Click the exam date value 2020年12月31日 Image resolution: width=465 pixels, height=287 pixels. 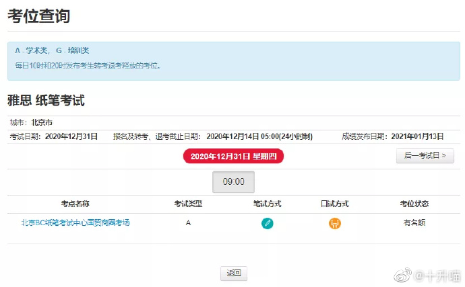71,136
